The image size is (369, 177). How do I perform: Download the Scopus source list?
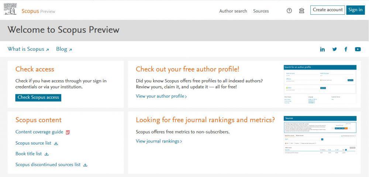click(33, 143)
